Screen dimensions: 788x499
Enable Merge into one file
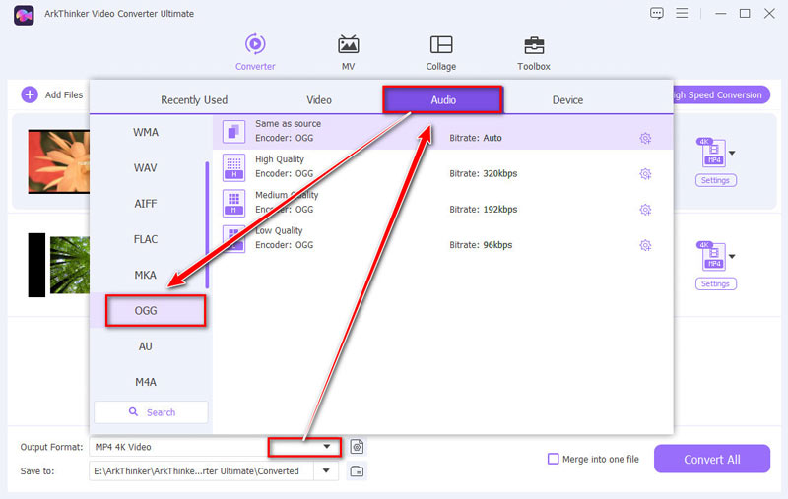pos(553,459)
